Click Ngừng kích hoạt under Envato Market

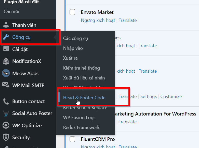[x=98, y=20]
